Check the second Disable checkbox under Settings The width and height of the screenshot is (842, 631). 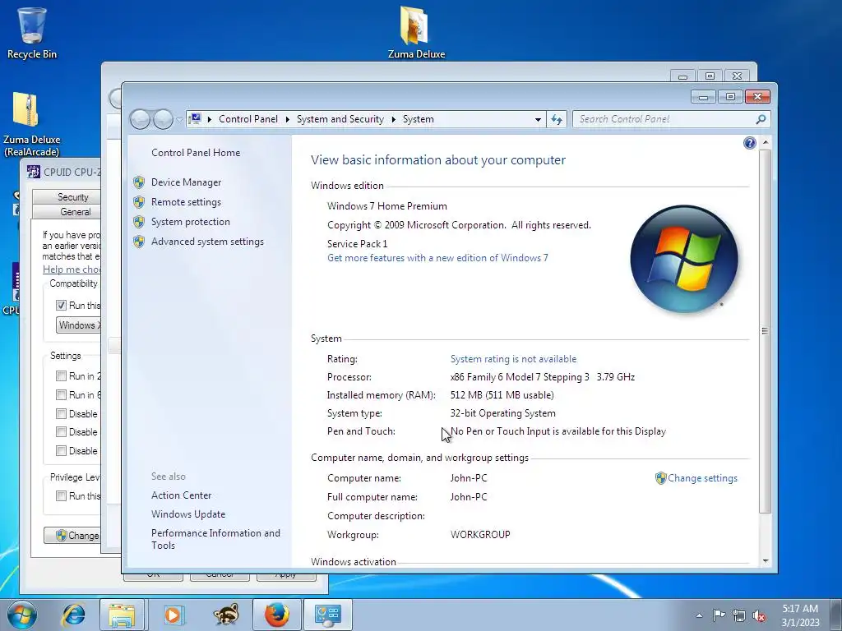pos(61,432)
